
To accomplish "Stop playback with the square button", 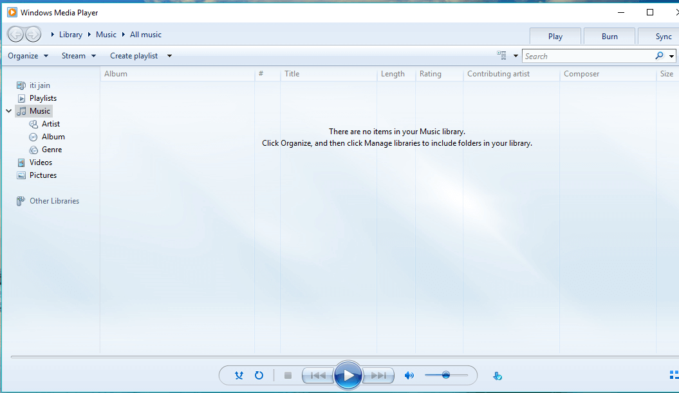I will pos(288,375).
